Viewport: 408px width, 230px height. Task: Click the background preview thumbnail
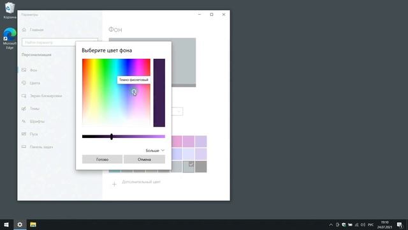tap(184, 63)
